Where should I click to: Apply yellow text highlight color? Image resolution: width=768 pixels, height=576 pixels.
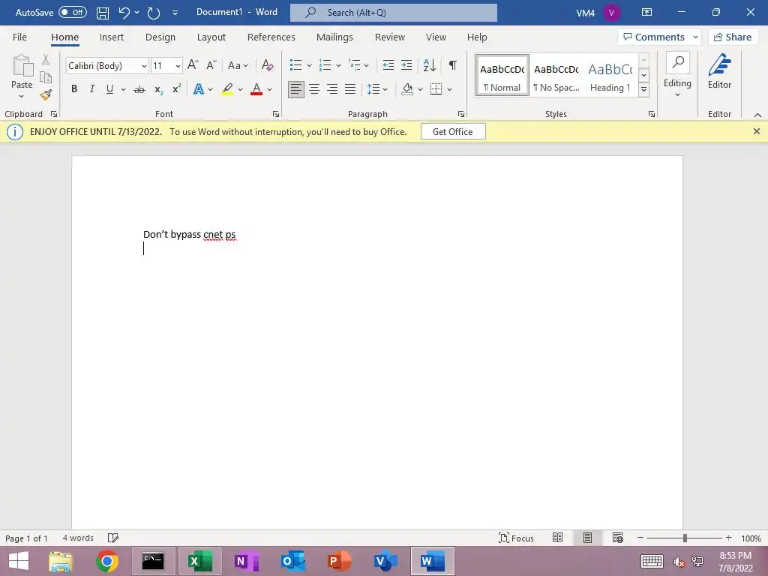tap(227, 89)
